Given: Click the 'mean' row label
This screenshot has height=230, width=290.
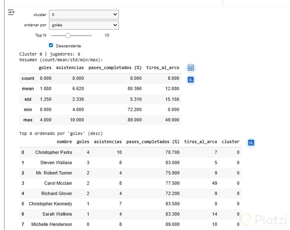Looking at the screenshot, I should coord(28,88).
